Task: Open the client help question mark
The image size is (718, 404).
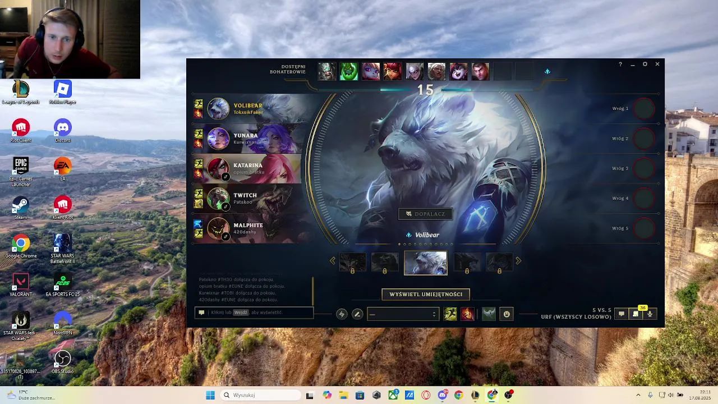Action: (x=620, y=64)
